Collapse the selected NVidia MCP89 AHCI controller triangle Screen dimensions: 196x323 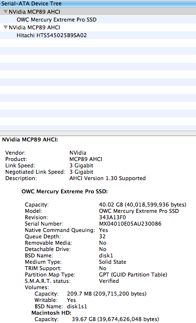coord(6,12)
